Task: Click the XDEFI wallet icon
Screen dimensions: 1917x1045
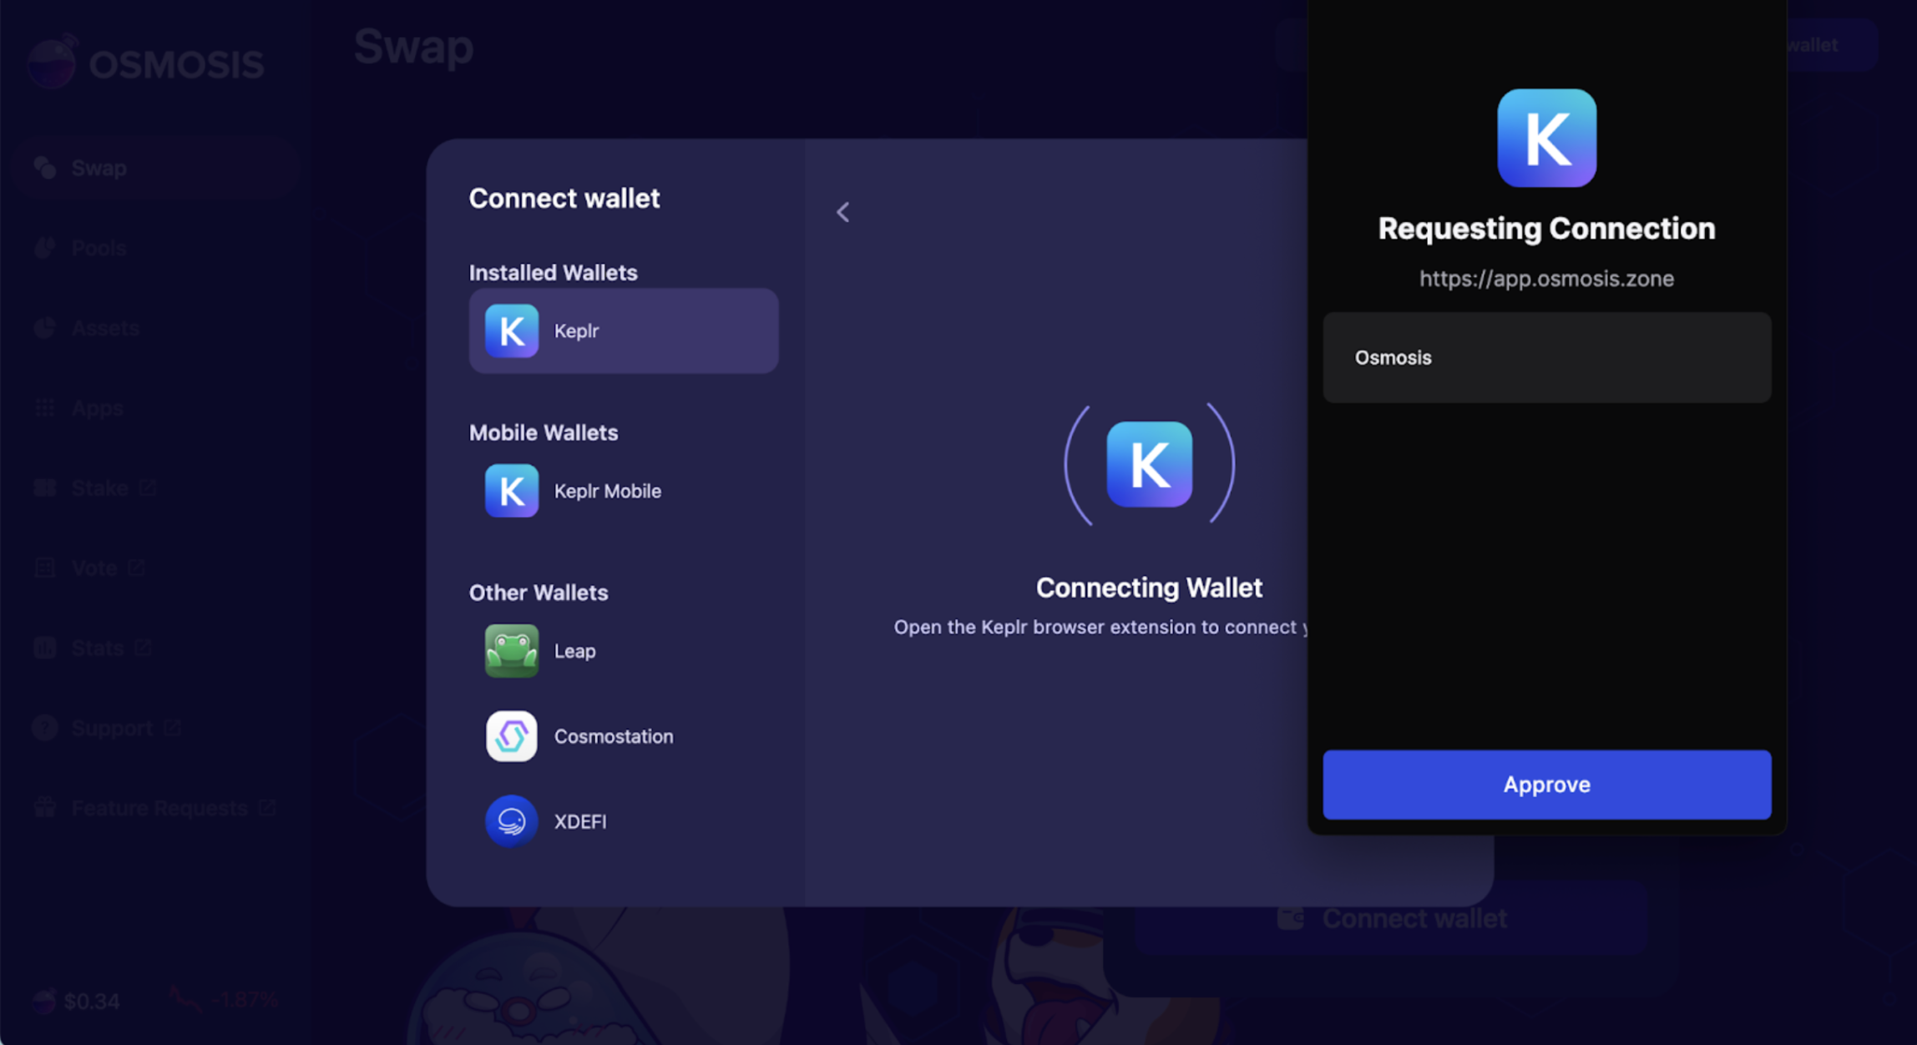Action: tap(512, 821)
